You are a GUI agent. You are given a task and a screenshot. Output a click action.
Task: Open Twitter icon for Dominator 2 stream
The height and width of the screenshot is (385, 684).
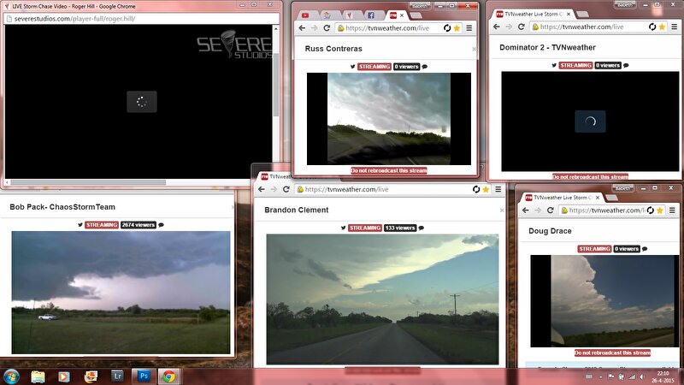(x=554, y=65)
